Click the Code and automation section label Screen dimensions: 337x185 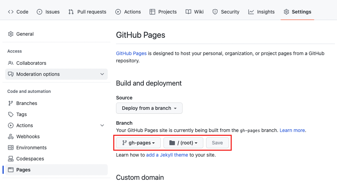[x=29, y=91]
